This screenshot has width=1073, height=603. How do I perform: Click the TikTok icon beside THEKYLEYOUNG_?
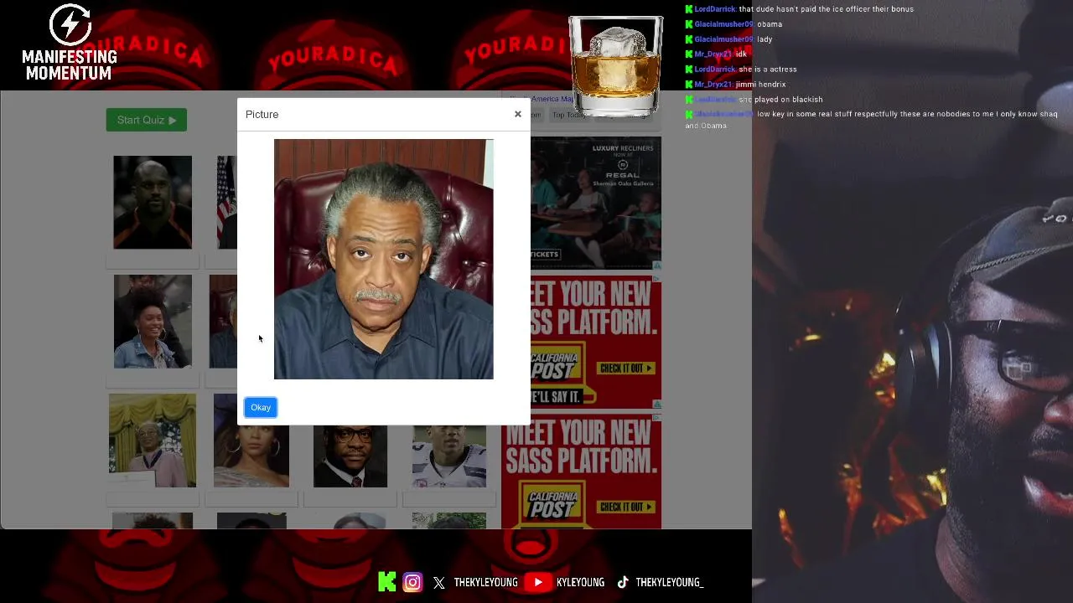[x=623, y=582]
